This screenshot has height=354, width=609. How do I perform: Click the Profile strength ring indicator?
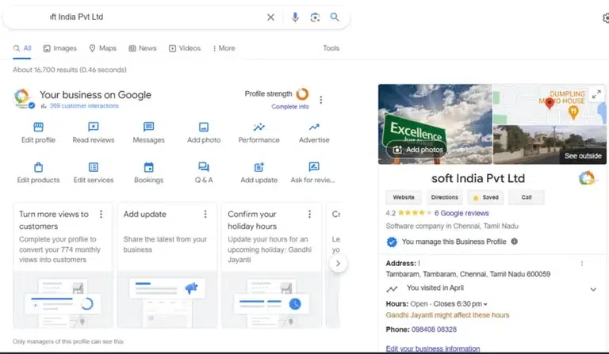pos(302,93)
